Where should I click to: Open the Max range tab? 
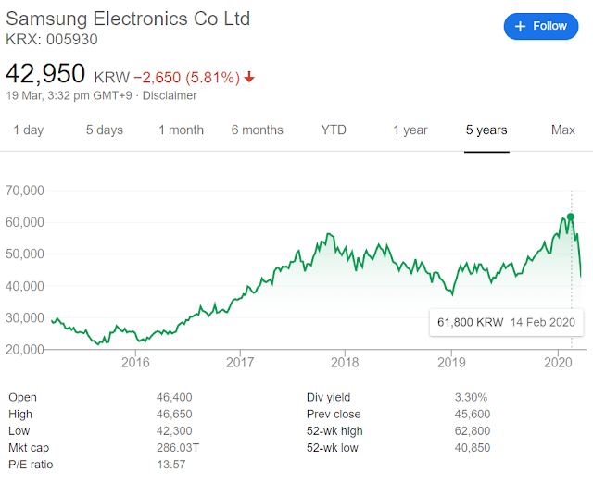563,130
